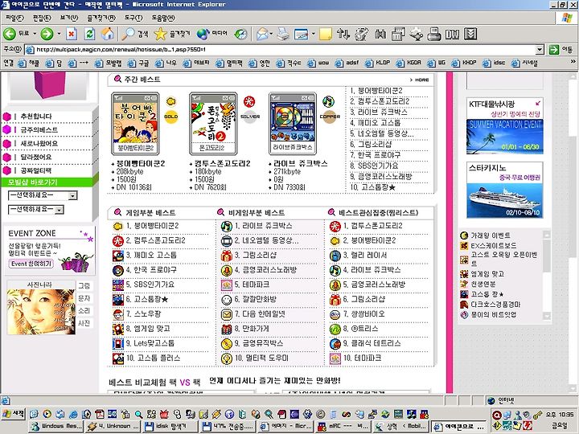Viewport: 579px width, 434px height.
Task: Click the silver badge next to second game
Action: (250, 117)
